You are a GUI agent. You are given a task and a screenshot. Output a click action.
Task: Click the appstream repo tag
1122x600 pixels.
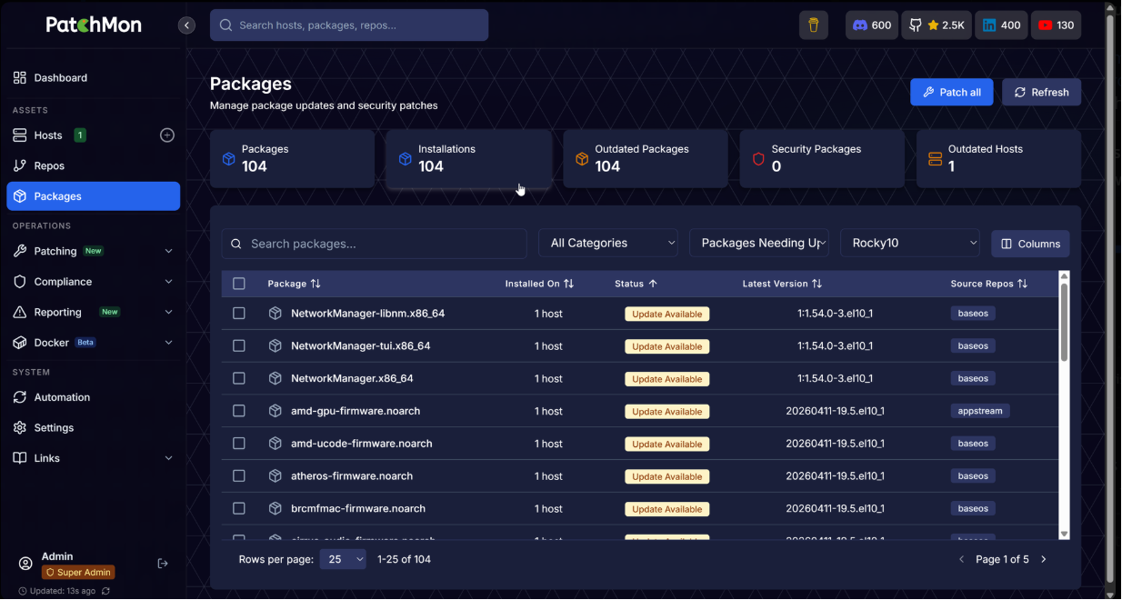(x=980, y=411)
